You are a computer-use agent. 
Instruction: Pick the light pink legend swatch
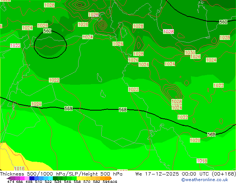27,178
